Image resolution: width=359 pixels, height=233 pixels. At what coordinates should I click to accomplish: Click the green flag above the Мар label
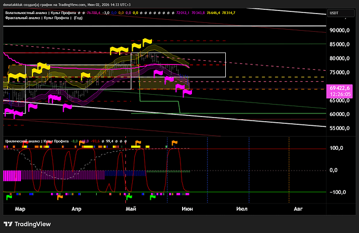tap(9, 197)
